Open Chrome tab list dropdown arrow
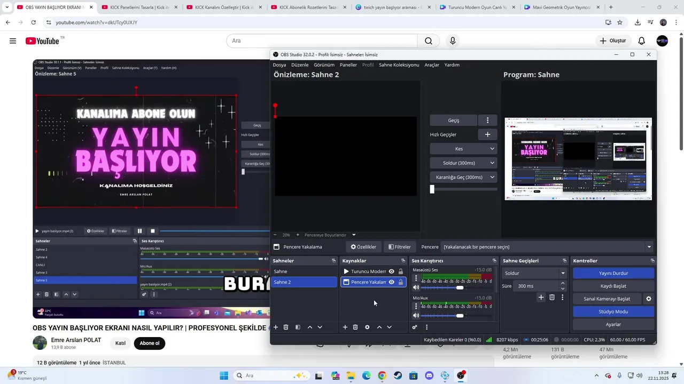The image size is (684, 384). point(7,7)
